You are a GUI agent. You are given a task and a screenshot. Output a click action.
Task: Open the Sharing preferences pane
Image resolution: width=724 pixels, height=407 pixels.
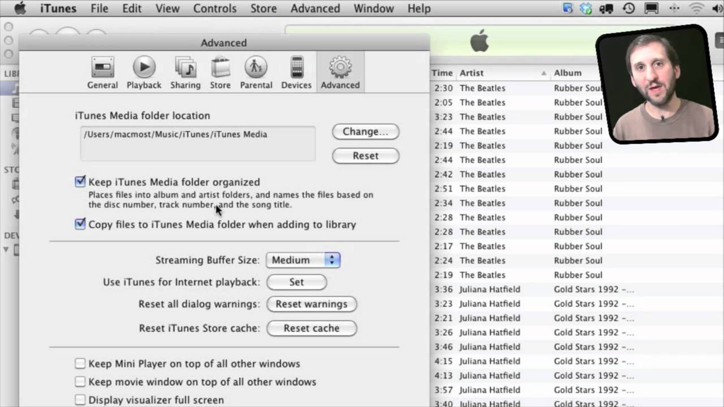coord(186,73)
